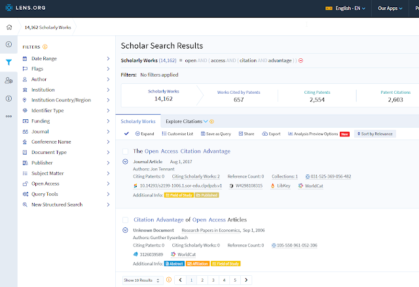
Task: Open WorldCat link for Eysenbach article
Action: coord(183,254)
